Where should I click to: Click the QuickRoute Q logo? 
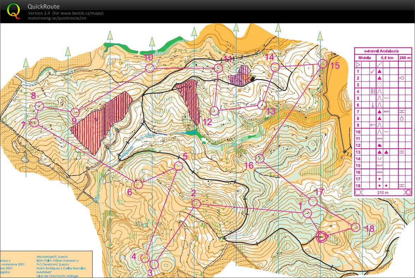pos(13,11)
